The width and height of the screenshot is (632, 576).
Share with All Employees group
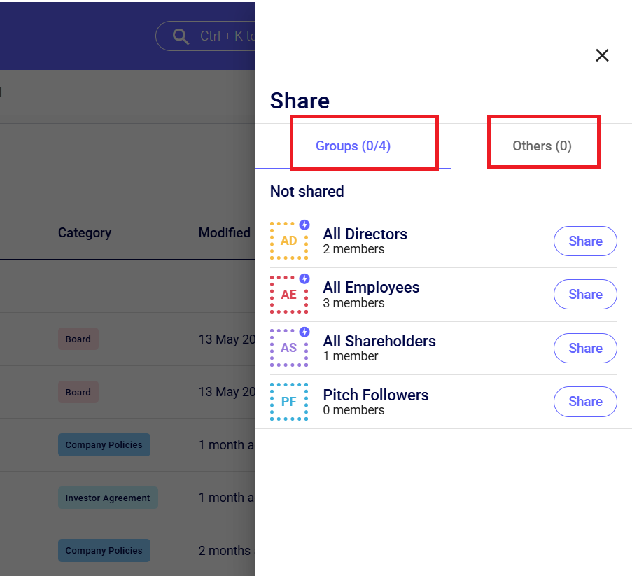(585, 295)
